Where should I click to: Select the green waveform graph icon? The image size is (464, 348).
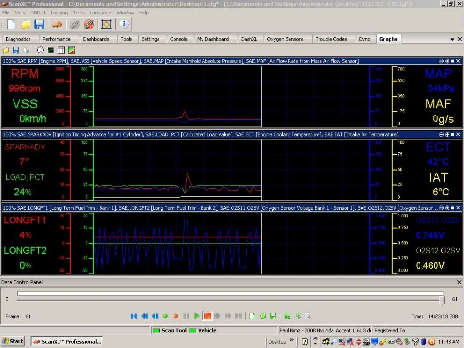click(51, 50)
